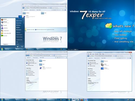This screenshot has width=135, height=101.
Task: Expand Recent Documents submenu arrow in Start menu
Action: pos(23,23)
